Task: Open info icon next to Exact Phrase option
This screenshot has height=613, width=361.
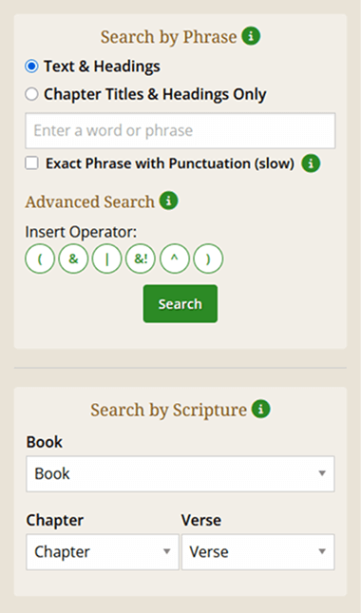Action: pos(311,163)
